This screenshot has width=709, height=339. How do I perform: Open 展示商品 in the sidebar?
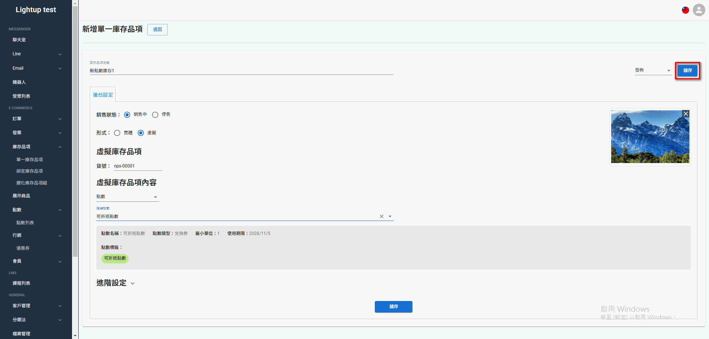click(x=21, y=196)
